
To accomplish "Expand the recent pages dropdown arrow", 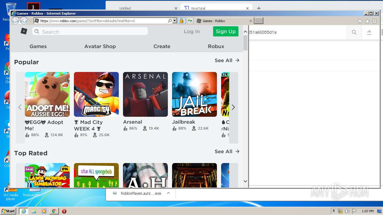I will [x=30, y=21].
